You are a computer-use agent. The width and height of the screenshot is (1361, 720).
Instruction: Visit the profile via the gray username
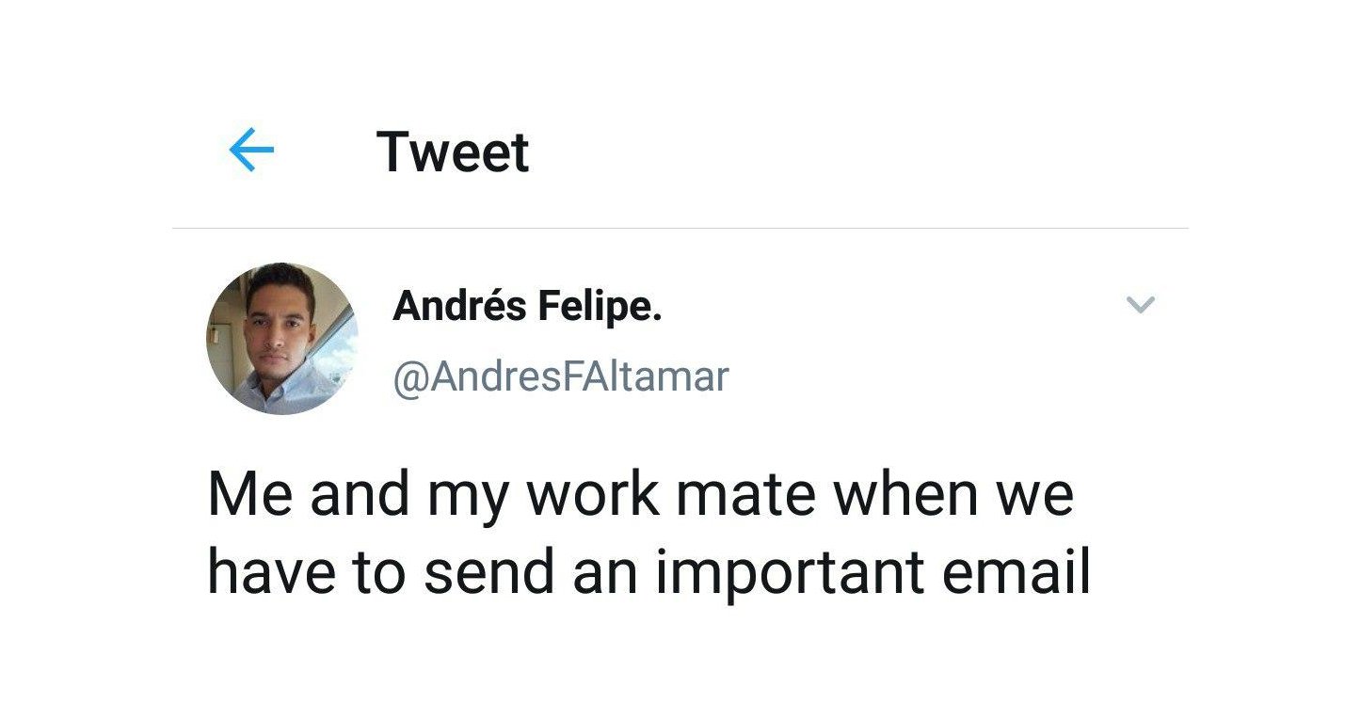click(x=560, y=377)
